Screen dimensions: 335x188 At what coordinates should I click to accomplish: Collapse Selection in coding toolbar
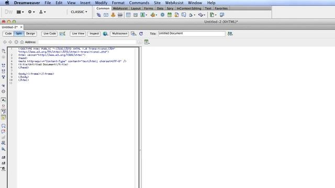click(4, 72)
